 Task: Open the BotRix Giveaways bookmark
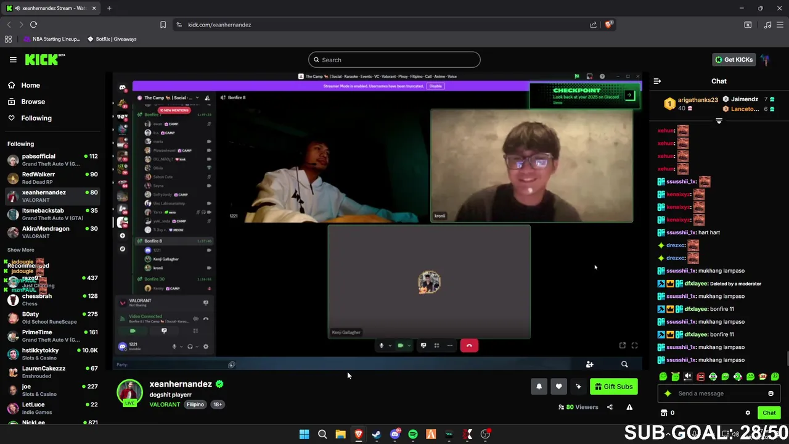tap(112, 39)
